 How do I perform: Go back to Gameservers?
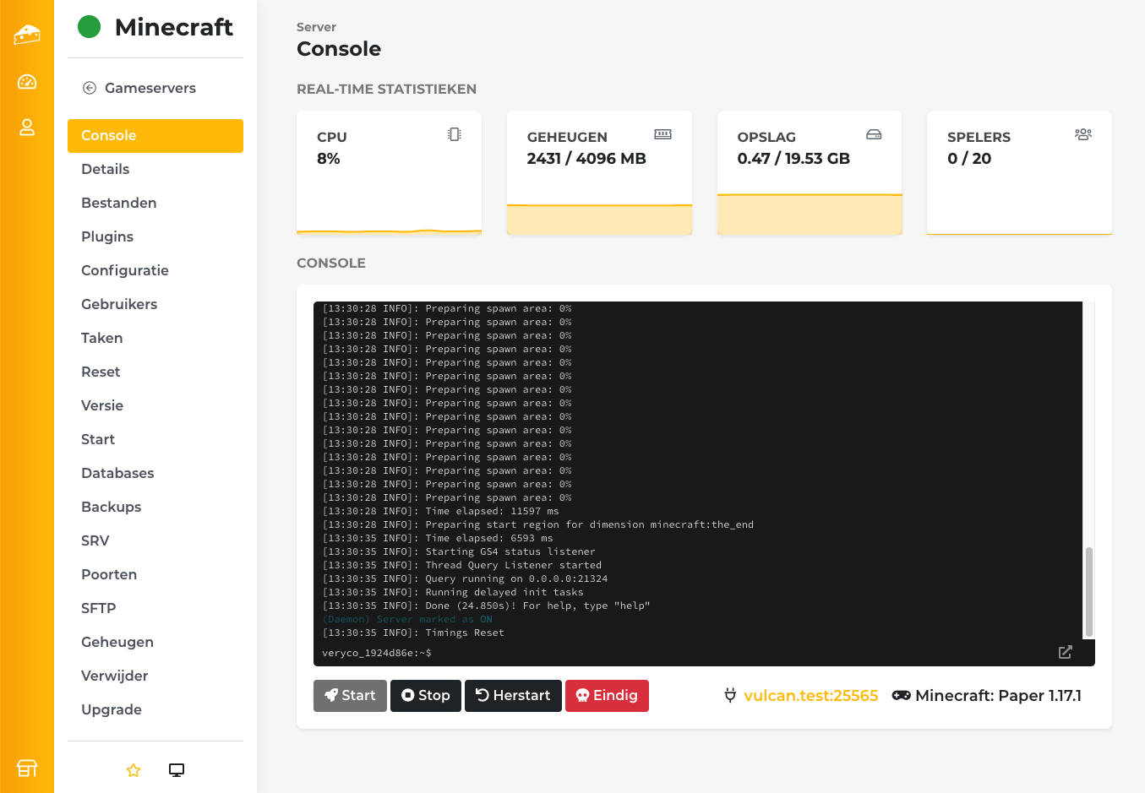139,88
